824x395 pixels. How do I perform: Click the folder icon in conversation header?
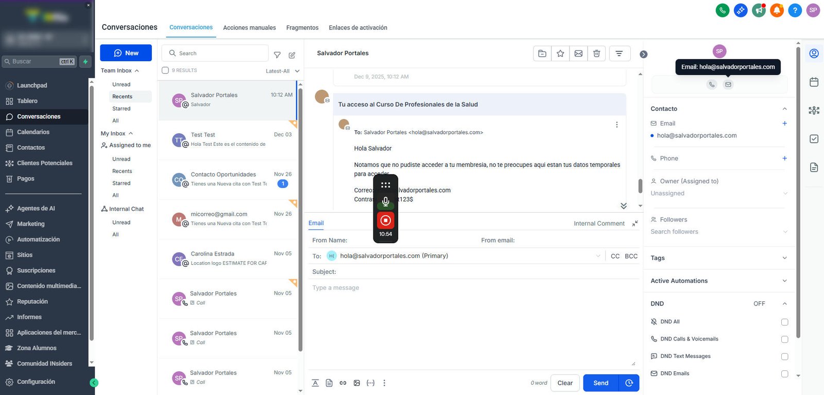click(542, 54)
